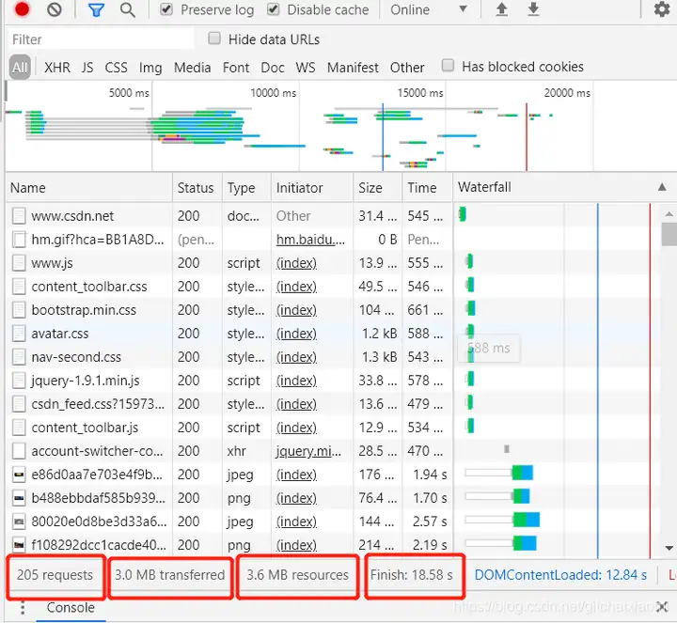677x623 pixels.
Task: Click the overview timeline at 10000 ms
Action: [273, 93]
